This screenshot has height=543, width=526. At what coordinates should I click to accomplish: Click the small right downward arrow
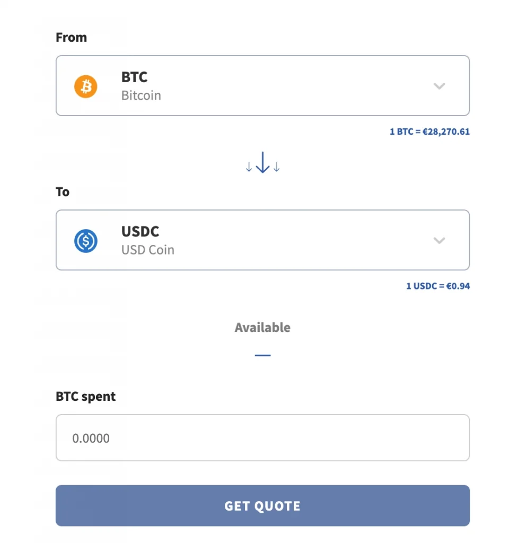pyautogui.click(x=276, y=167)
